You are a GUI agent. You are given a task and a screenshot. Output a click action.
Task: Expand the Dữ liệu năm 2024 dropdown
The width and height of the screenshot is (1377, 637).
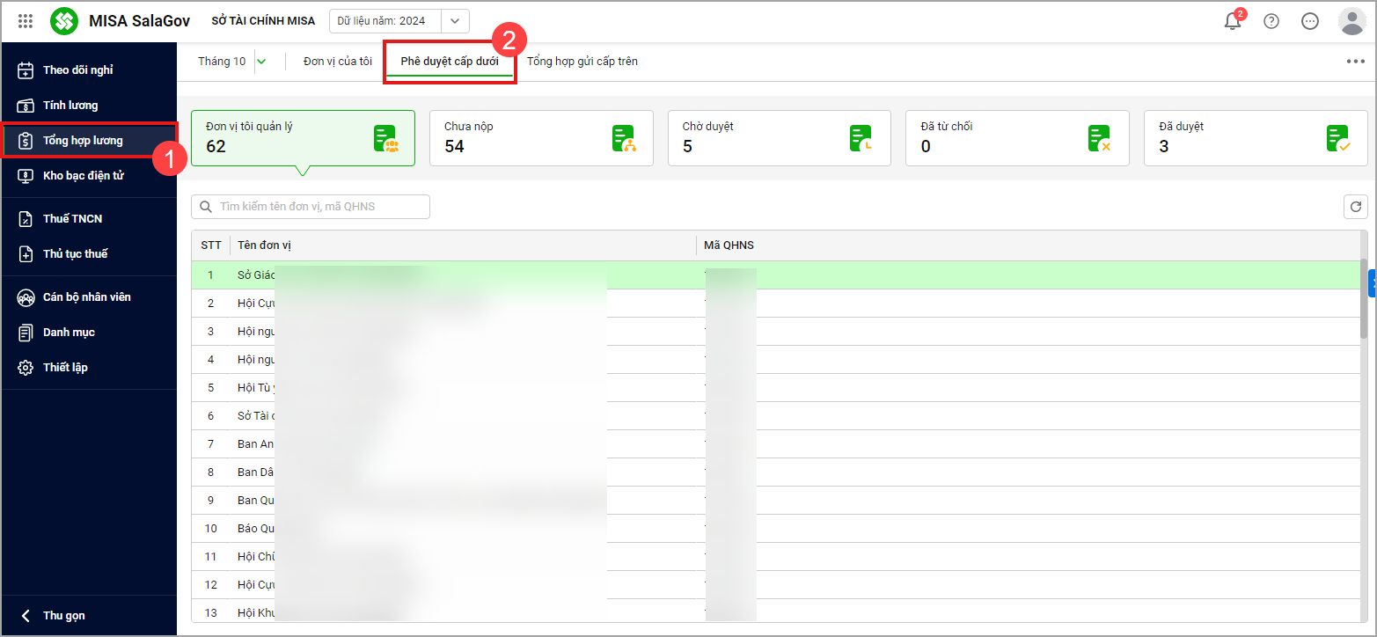[x=455, y=21]
